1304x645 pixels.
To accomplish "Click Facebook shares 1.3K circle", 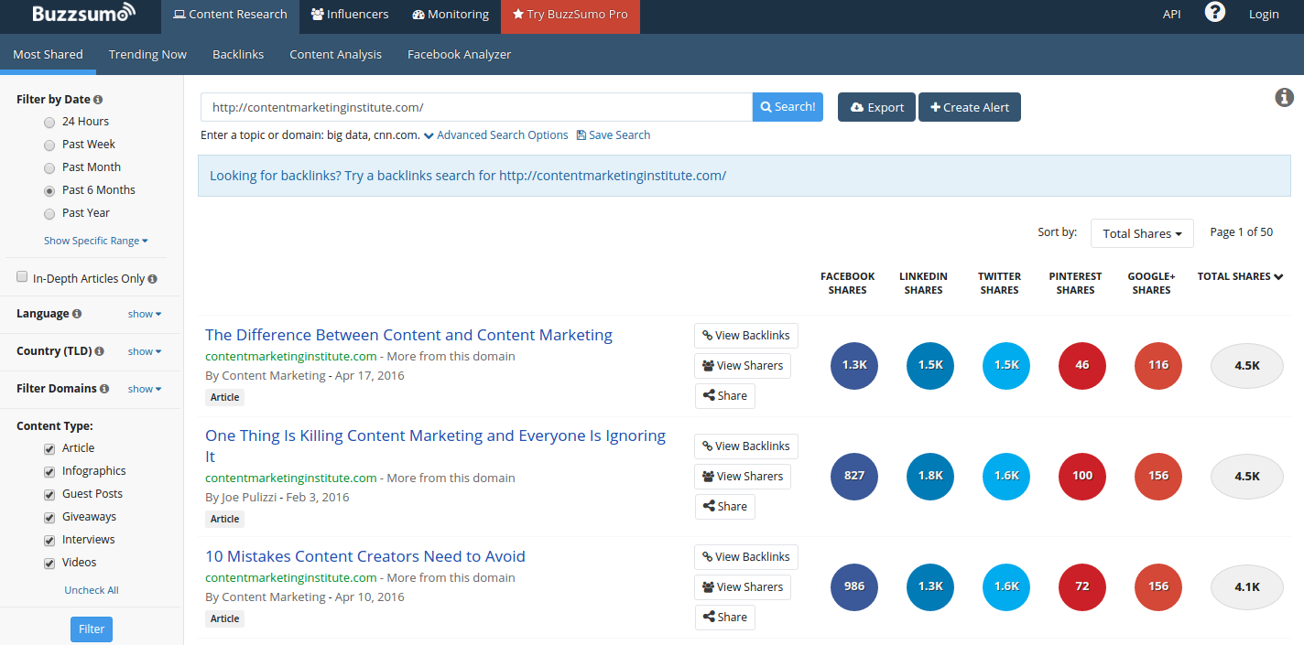I will coord(854,365).
